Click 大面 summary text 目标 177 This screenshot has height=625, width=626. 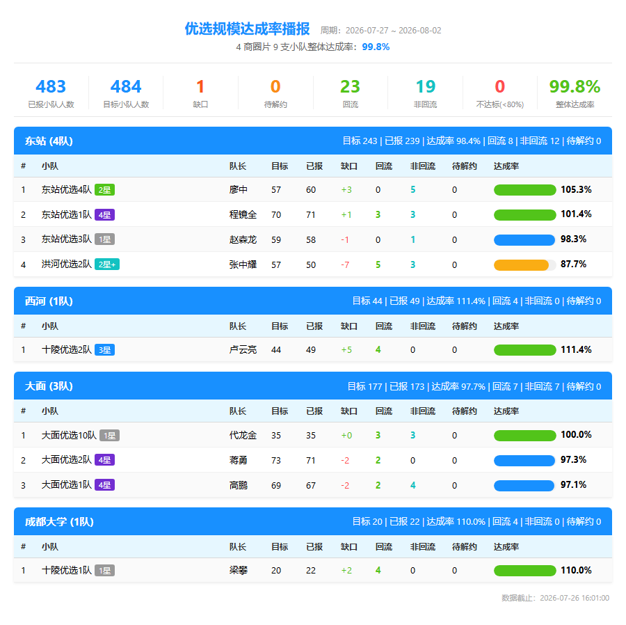[364, 386]
